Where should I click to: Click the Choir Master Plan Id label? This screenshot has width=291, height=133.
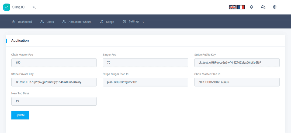207,74
